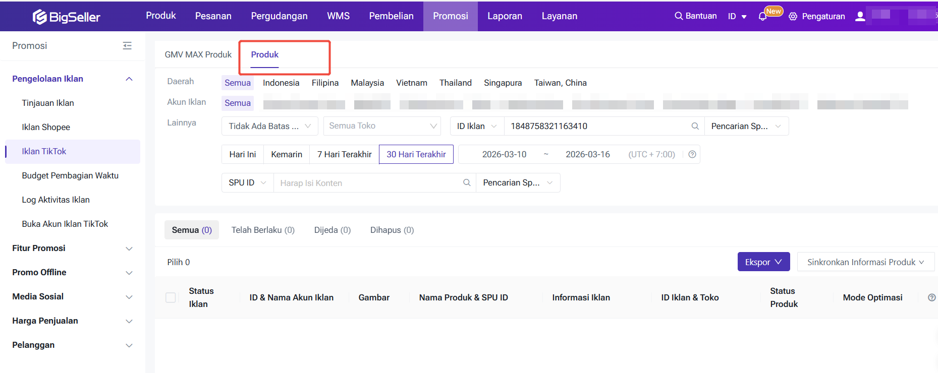Click the user profile icon
This screenshot has width=938, height=373.
point(860,16)
